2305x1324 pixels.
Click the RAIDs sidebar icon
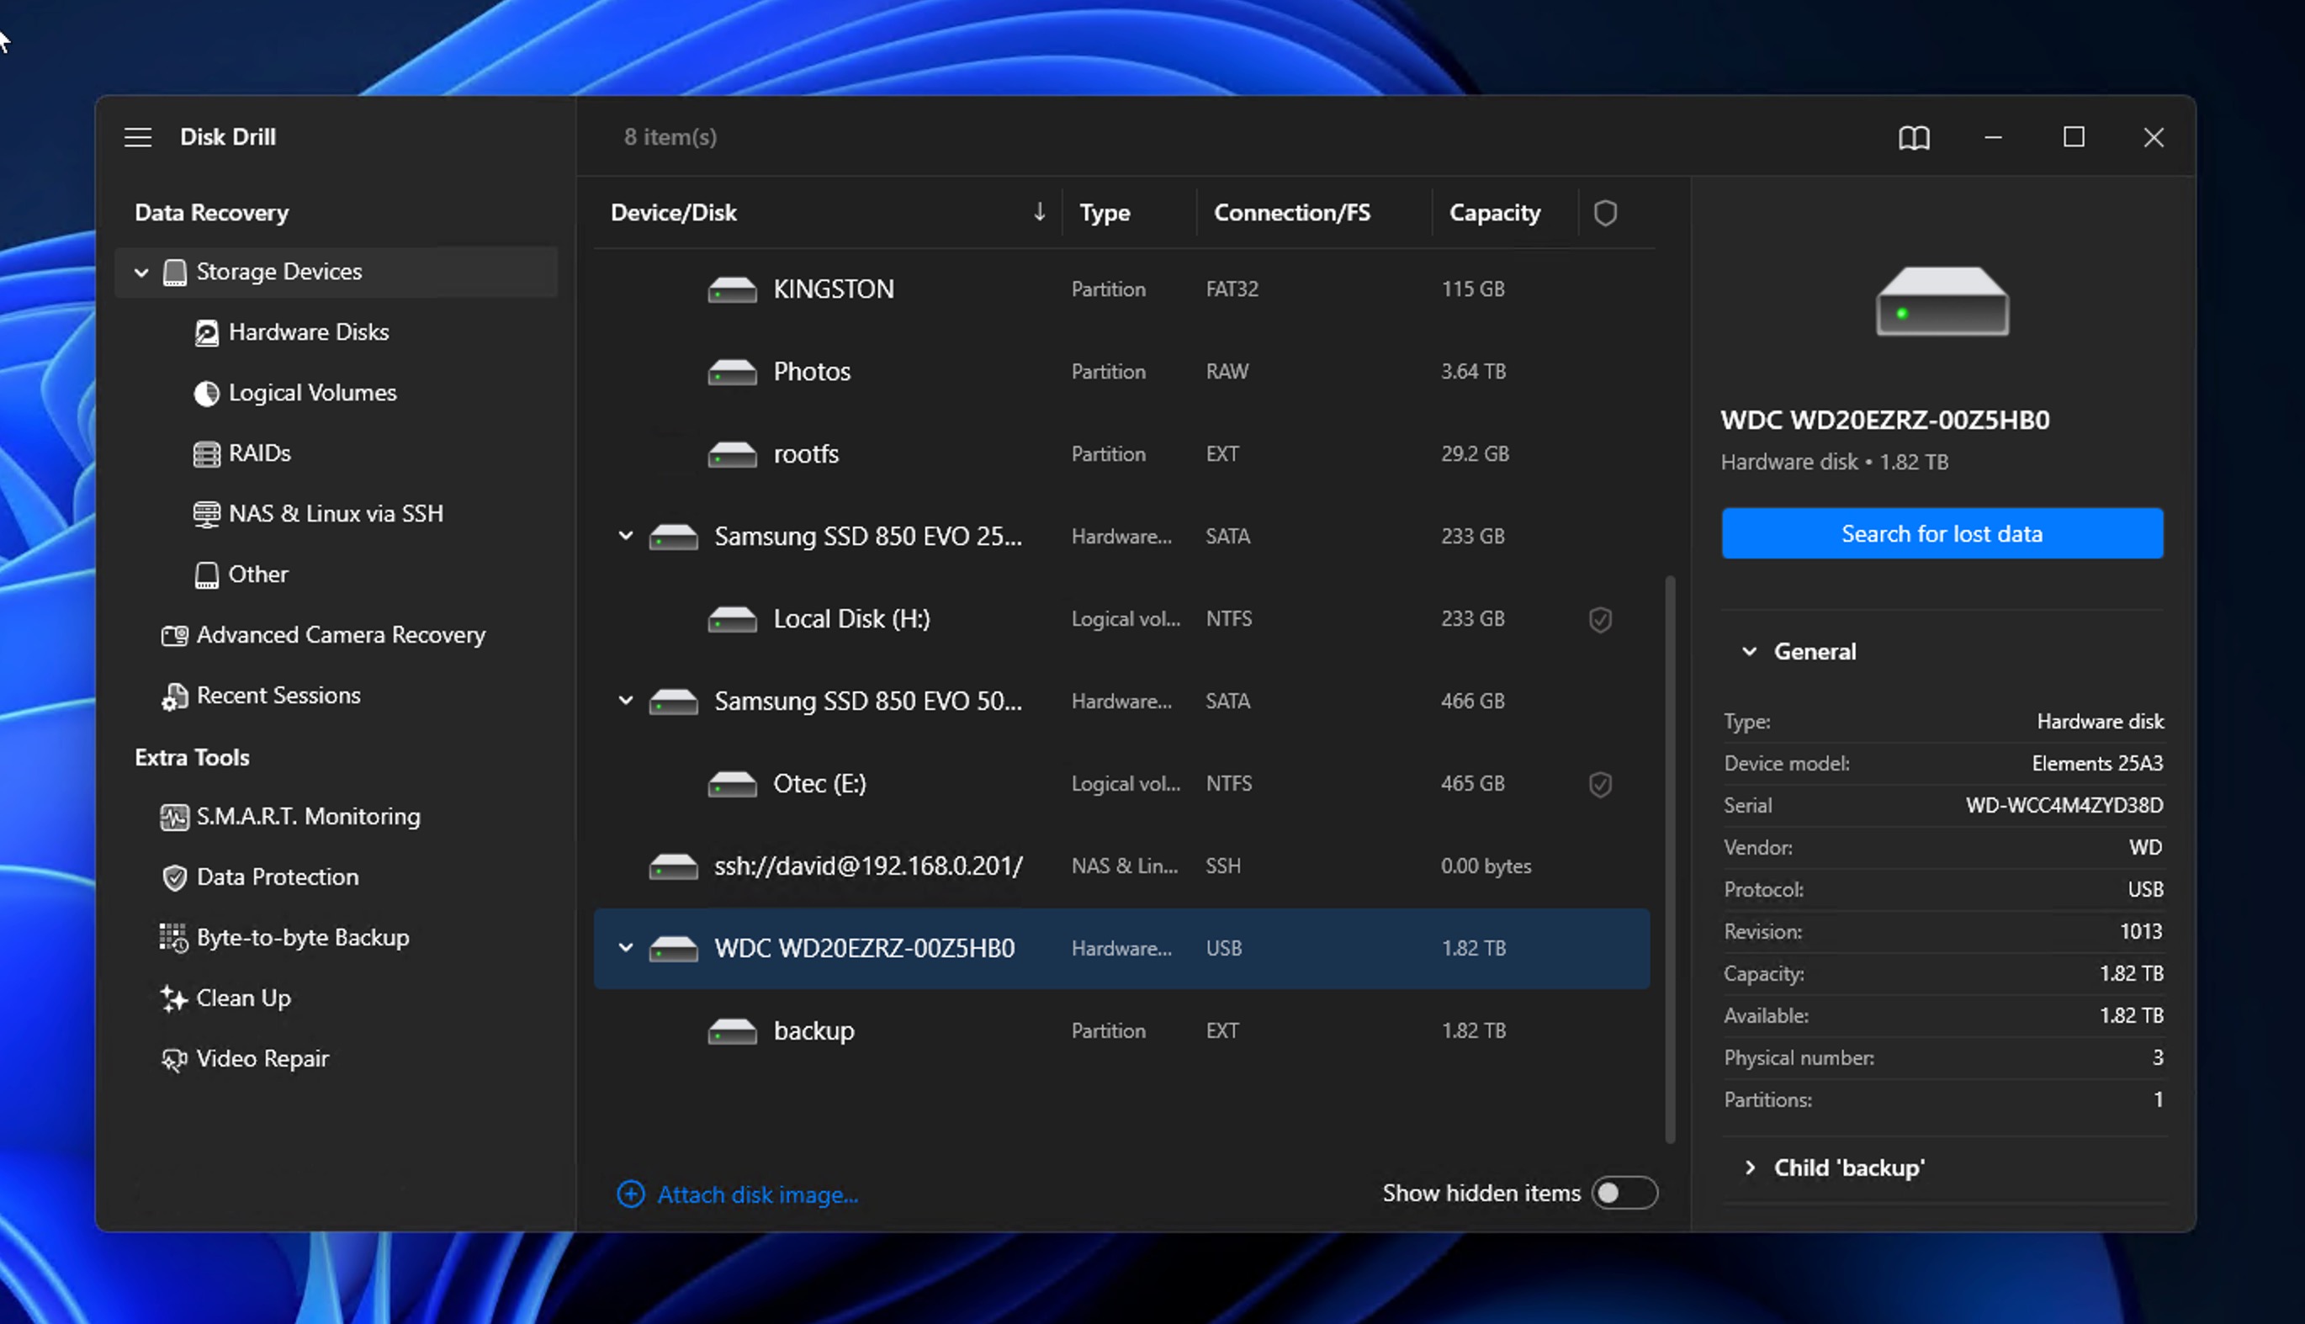point(206,453)
